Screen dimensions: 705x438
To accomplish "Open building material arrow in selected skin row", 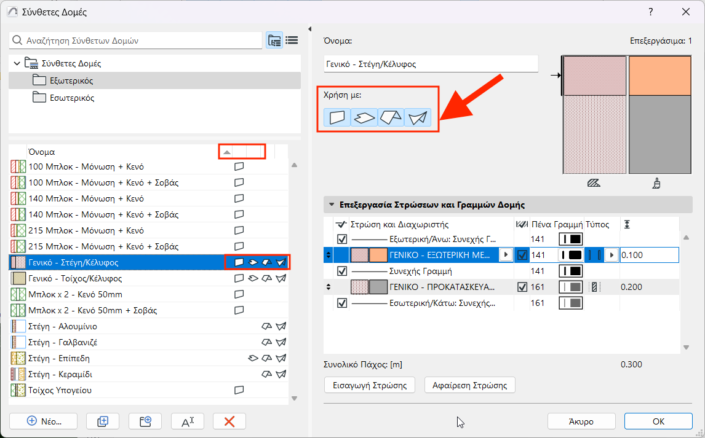I will tap(506, 255).
